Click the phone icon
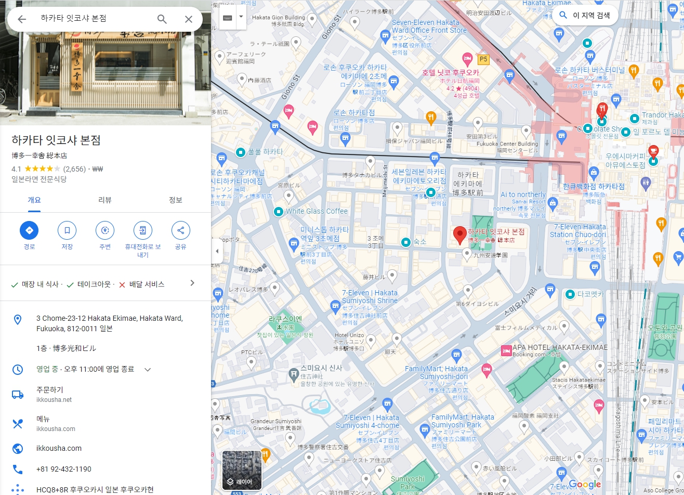Viewport: 684px width, 495px height. (x=18, y=469)
